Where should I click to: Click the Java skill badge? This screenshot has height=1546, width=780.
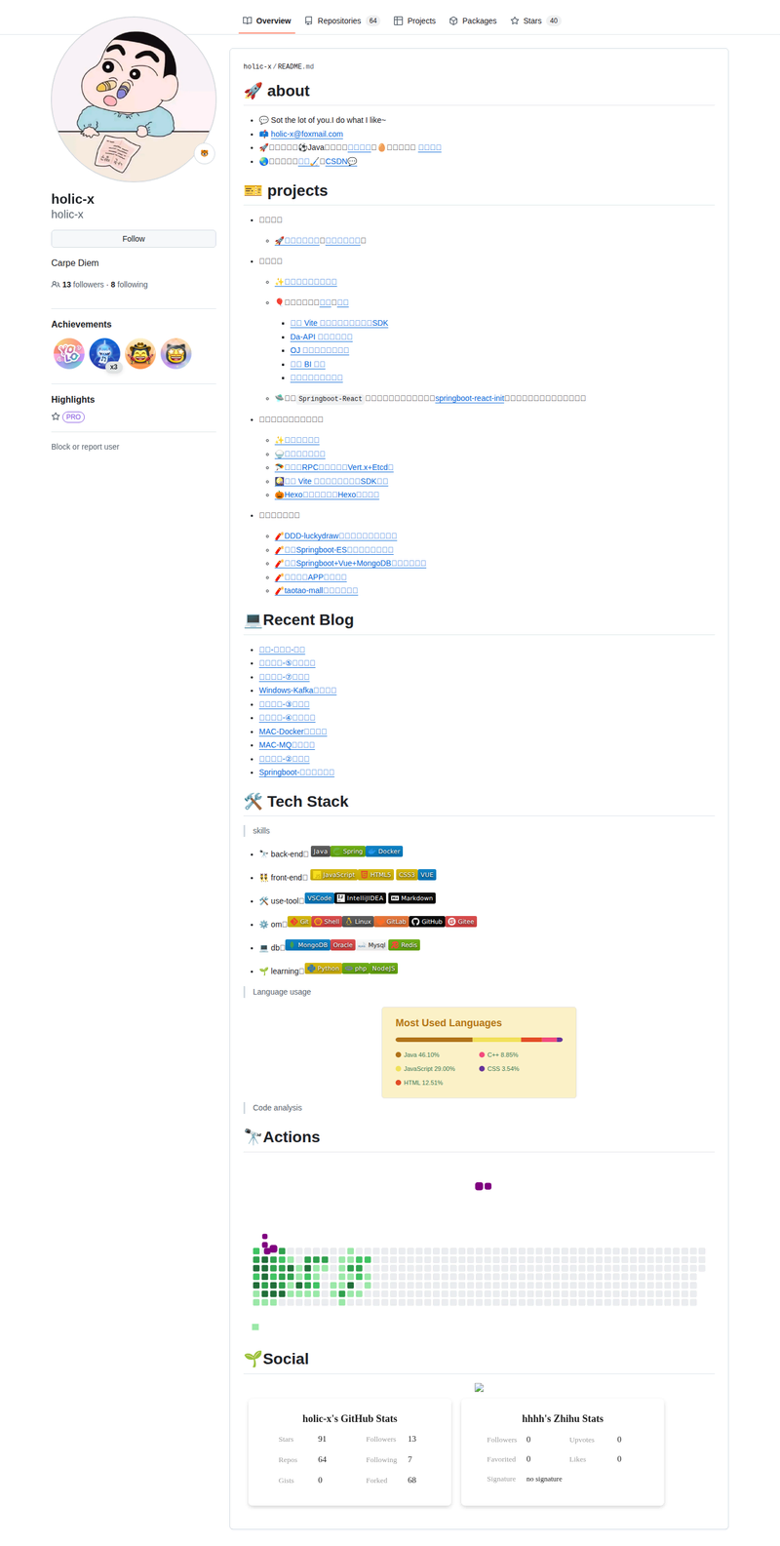pyautogui.click(x=320, y=852)
